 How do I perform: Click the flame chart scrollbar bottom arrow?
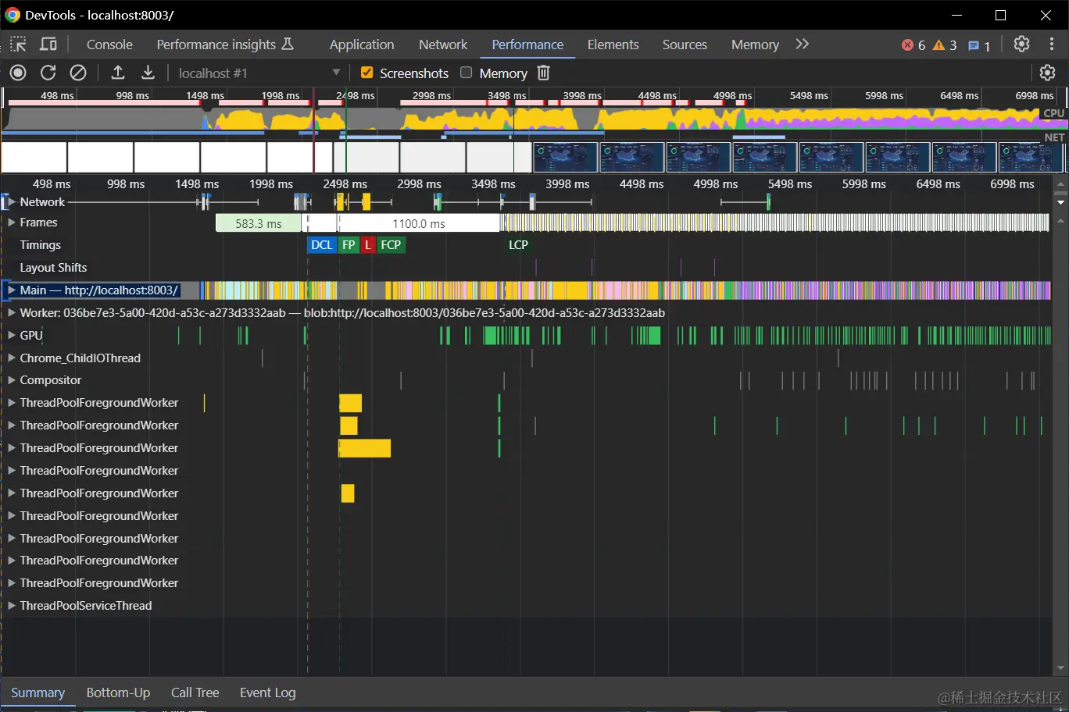[x=1060, y=668]
